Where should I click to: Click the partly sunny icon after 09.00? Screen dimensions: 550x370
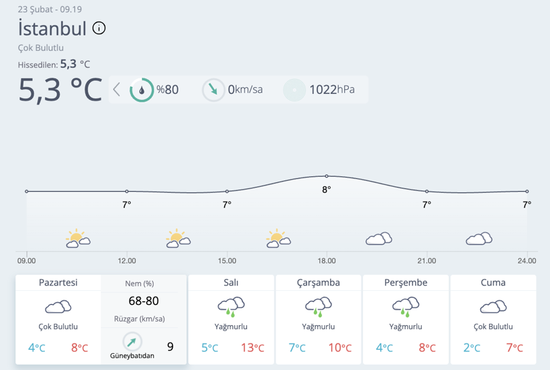pyautogui.click(x=78, y=239)
